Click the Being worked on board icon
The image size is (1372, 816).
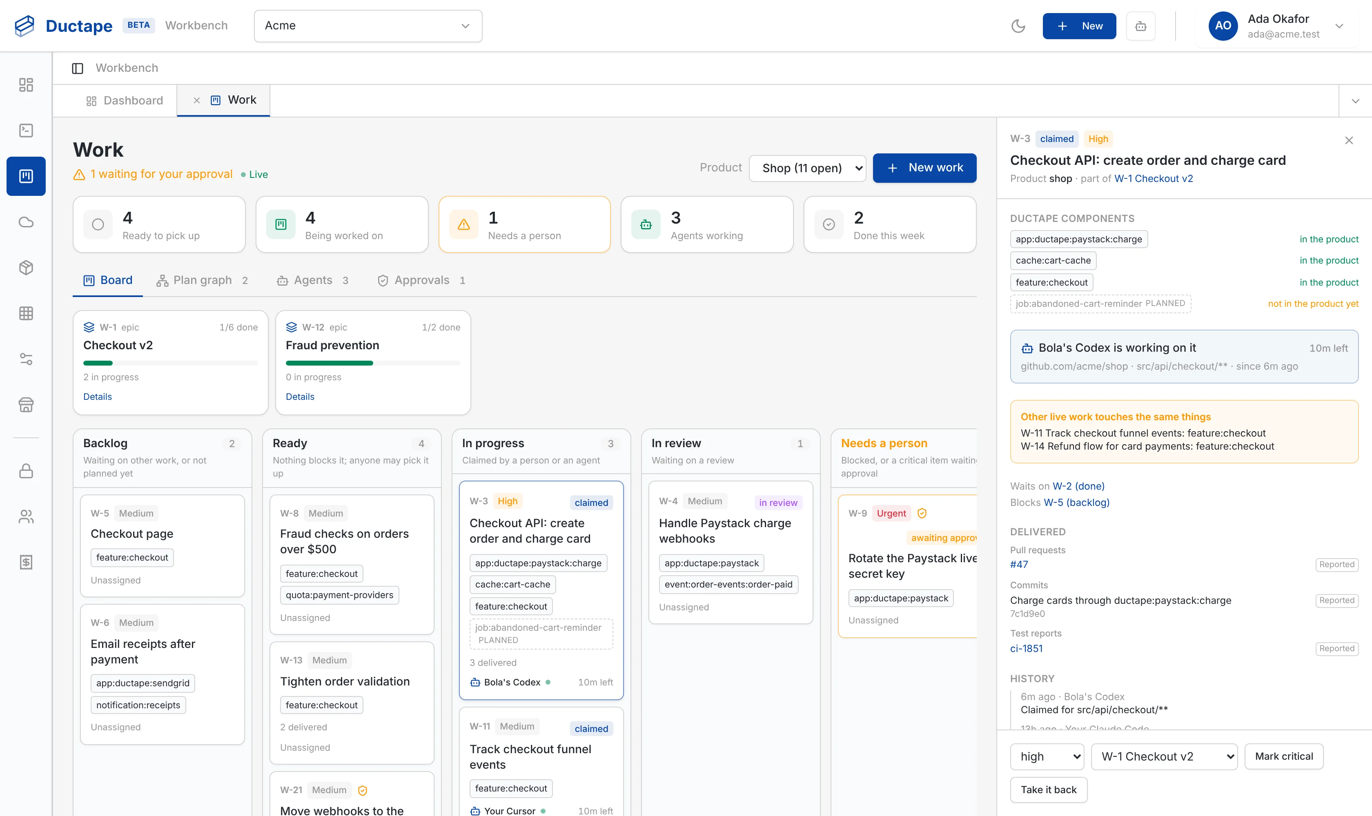coord(281,224)
